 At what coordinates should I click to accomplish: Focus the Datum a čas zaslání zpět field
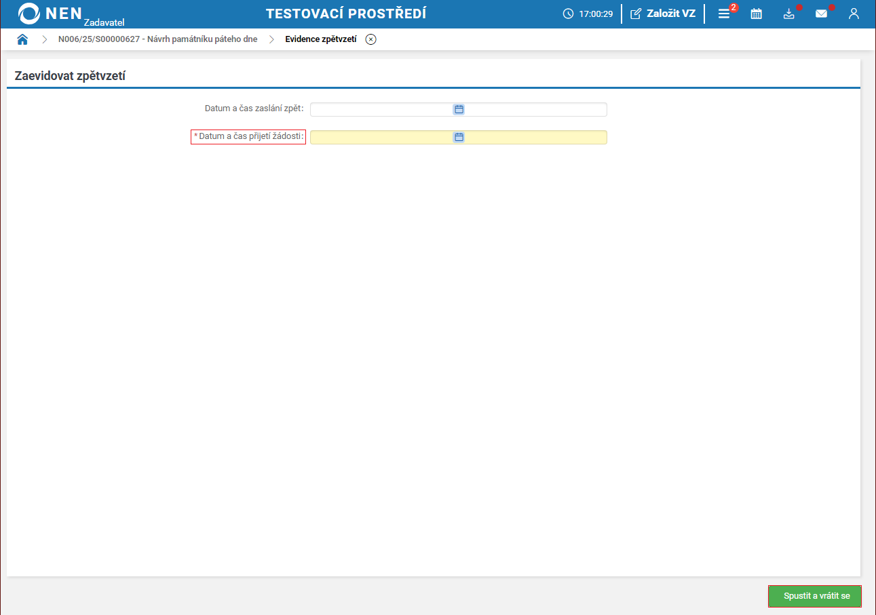tap(459, 109)
